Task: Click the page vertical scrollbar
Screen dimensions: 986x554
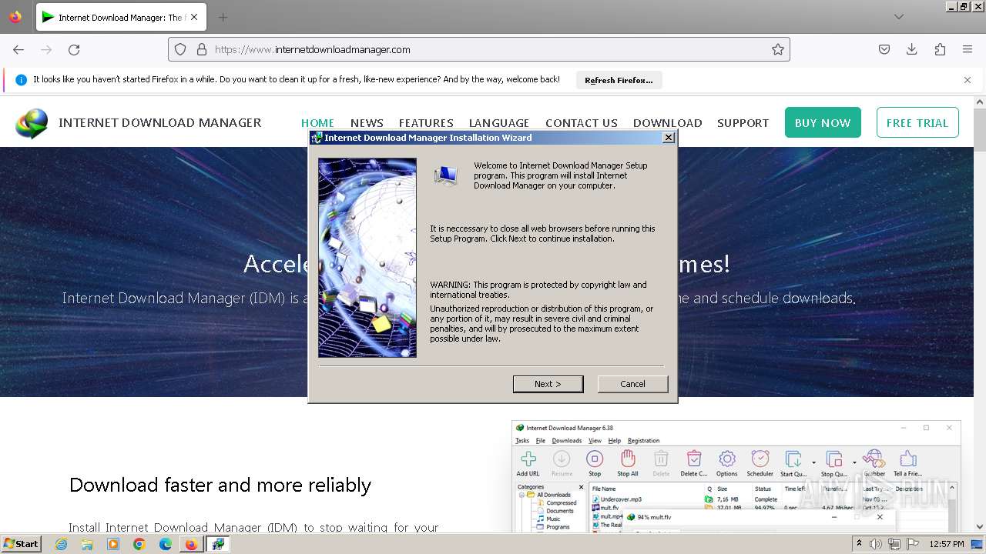Action: click(x=980, y=315)
